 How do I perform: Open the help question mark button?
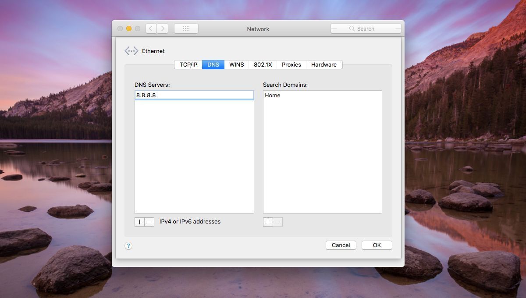click(x=128, y=246)
